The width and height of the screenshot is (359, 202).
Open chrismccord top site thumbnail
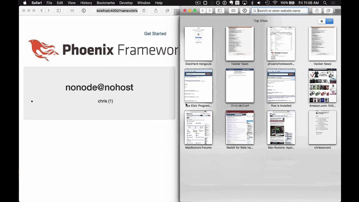pyautogui.click(x=323, y=127)
